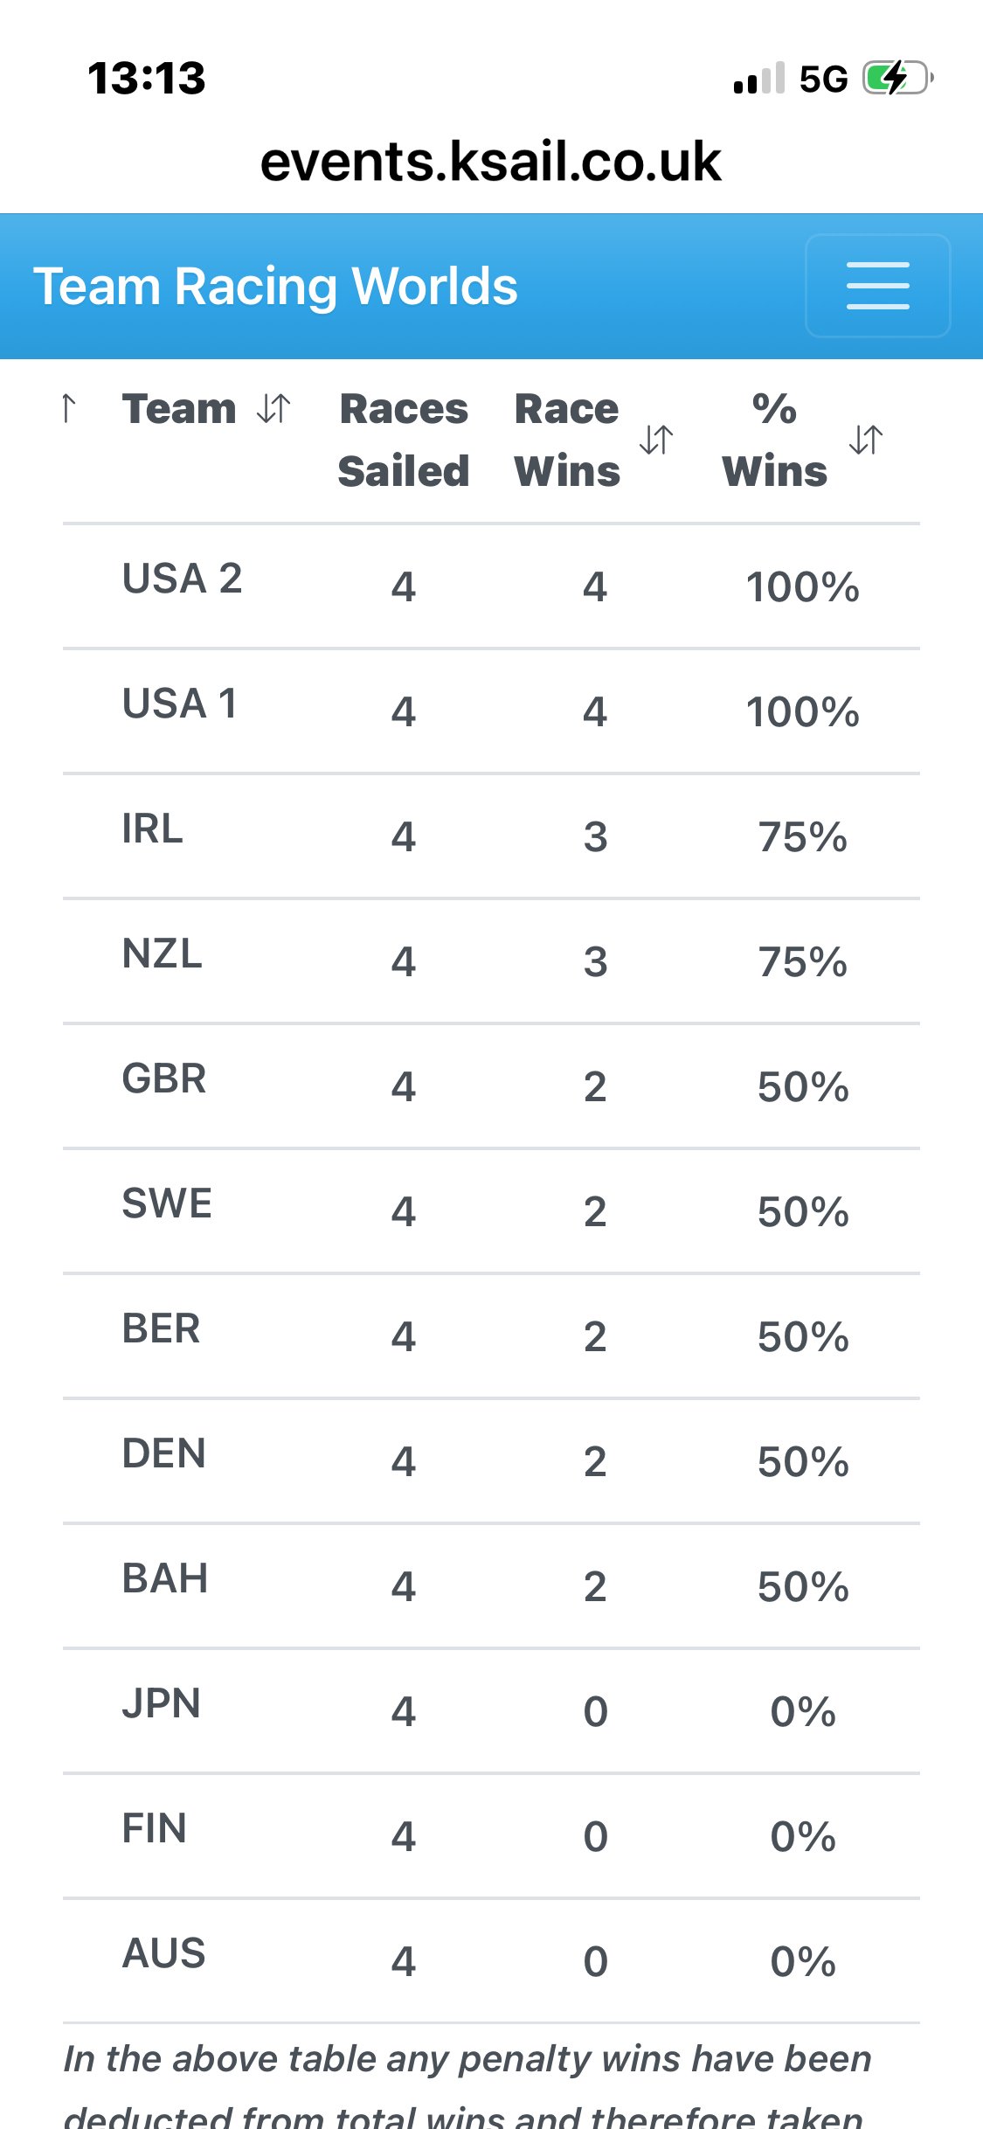Select the JPN team row
This screenshot has width=983, height=2129.
[x=491, y=1711]
